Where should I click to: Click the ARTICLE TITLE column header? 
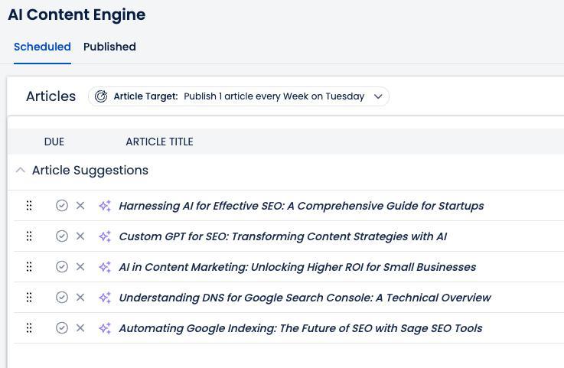[159, 142]
